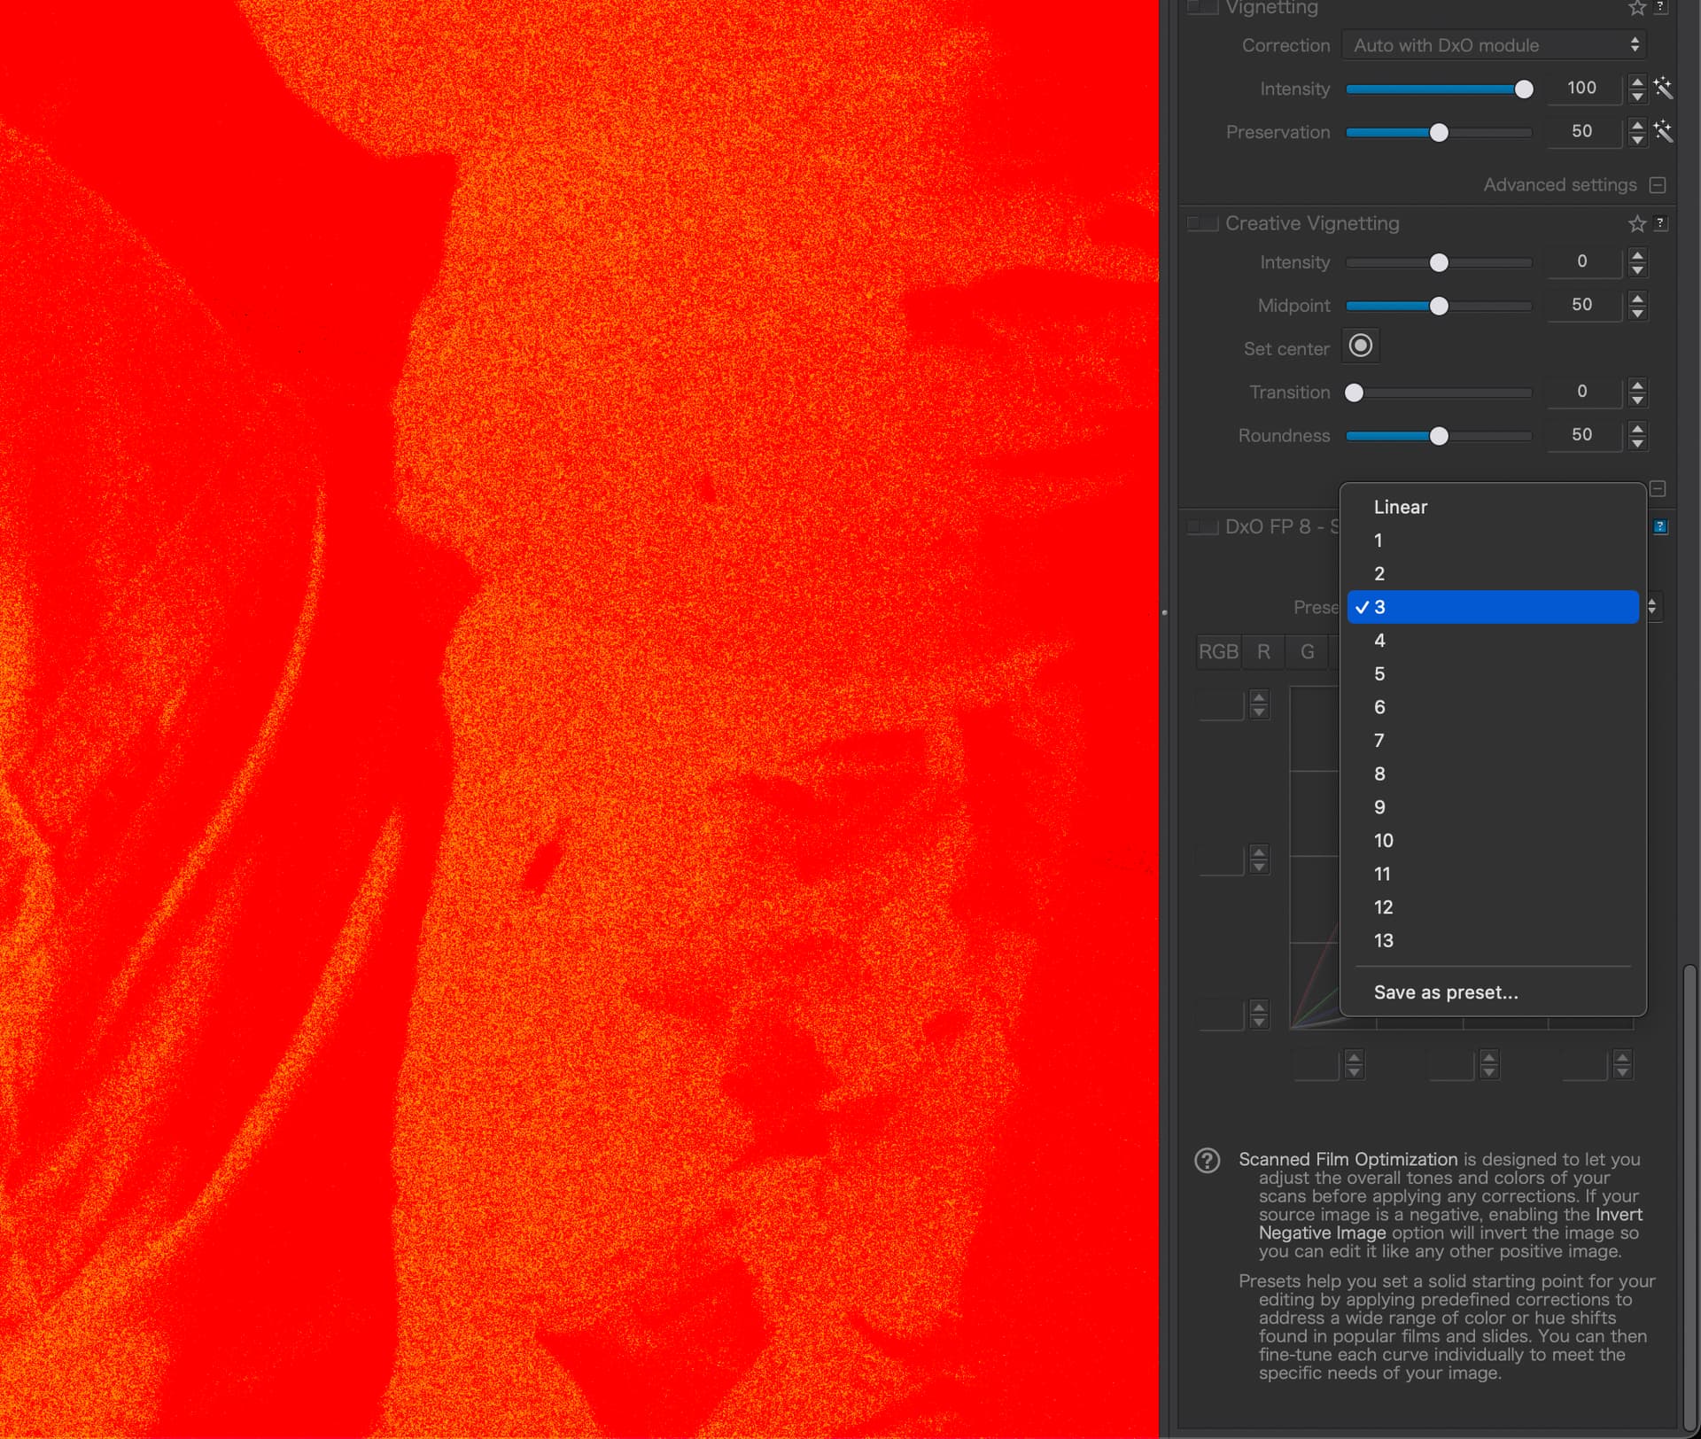Select the RGB channel button
The width and height of the screenshot is (1701, 1439).
click(x=1218, y=652)
